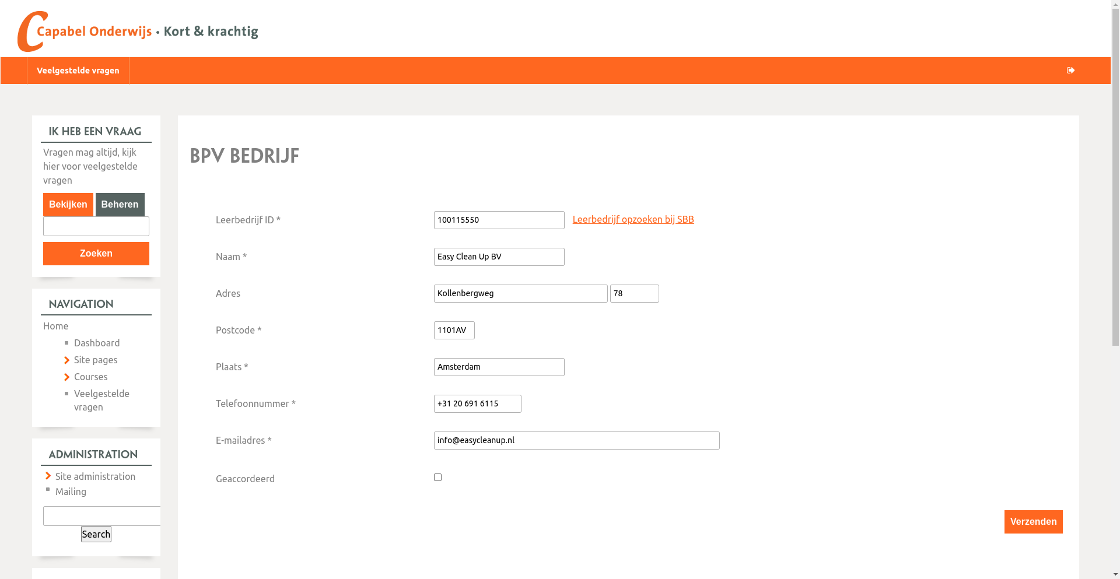Screen dimensions: 1120x579
Task: Click the Capabel Onderwijs logo
Action: (x=138, y=31)
